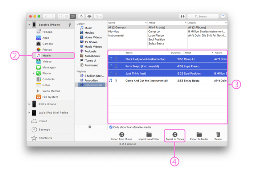Click Export to iTunes button
The image size is (254, 169).
175,136
